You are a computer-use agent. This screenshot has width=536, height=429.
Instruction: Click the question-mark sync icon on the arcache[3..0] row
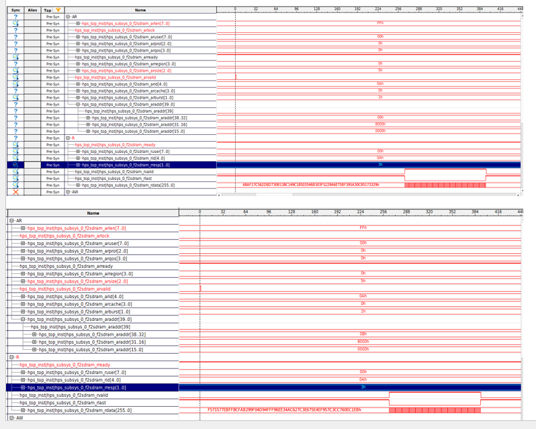coord(15,91)
